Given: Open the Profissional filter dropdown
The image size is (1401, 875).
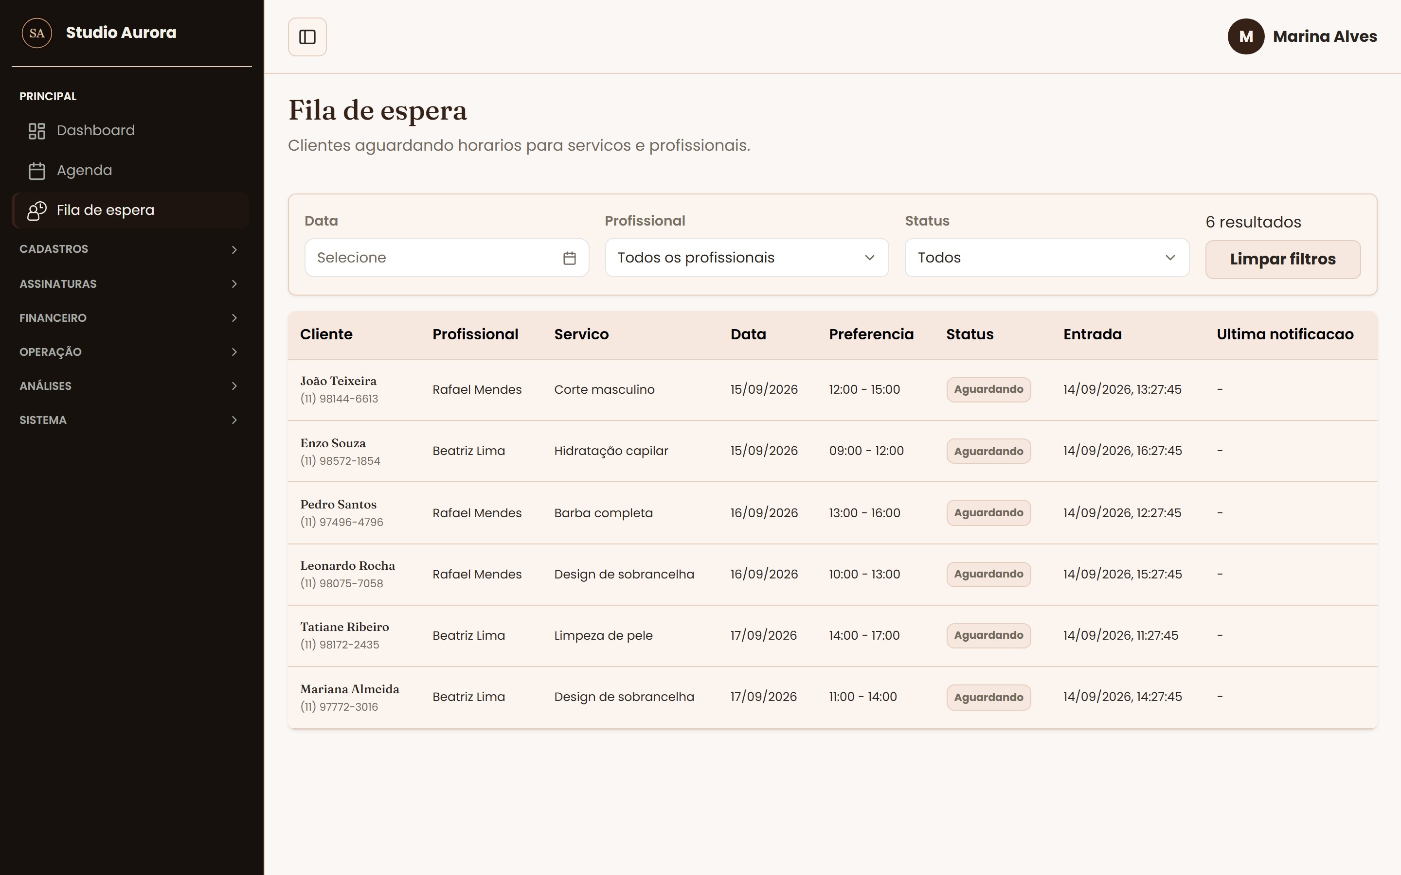Looking at the screenshot, I should [x=746, y=258].
